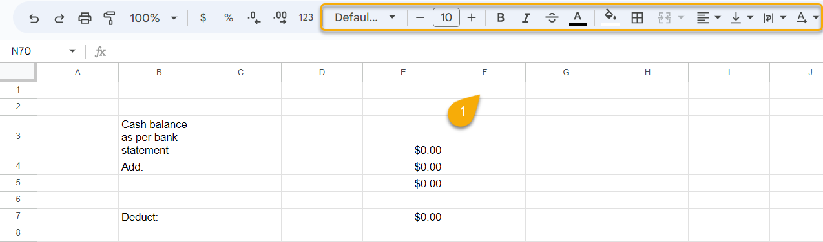Select column B header
This screenshot has height=242, width=823.
pyautogui.click(x=160, y=73)
